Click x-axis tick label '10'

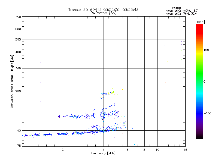pyautogui.click(x=158, y=150)
